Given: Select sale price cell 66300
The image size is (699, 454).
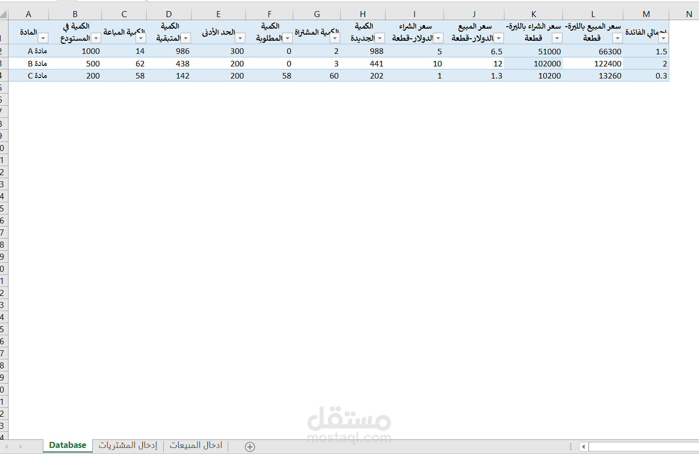Looking at the screenshot, I should [593, 51].
